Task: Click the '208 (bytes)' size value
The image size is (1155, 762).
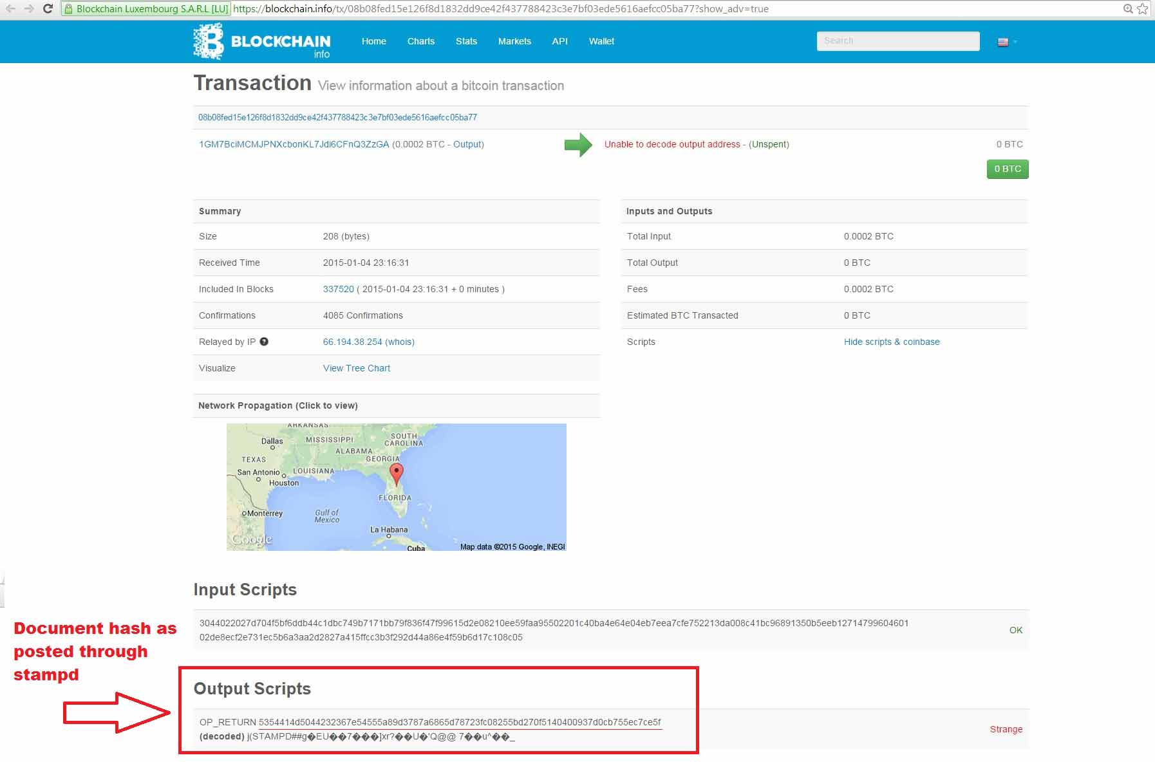Action: coord(346,236)
